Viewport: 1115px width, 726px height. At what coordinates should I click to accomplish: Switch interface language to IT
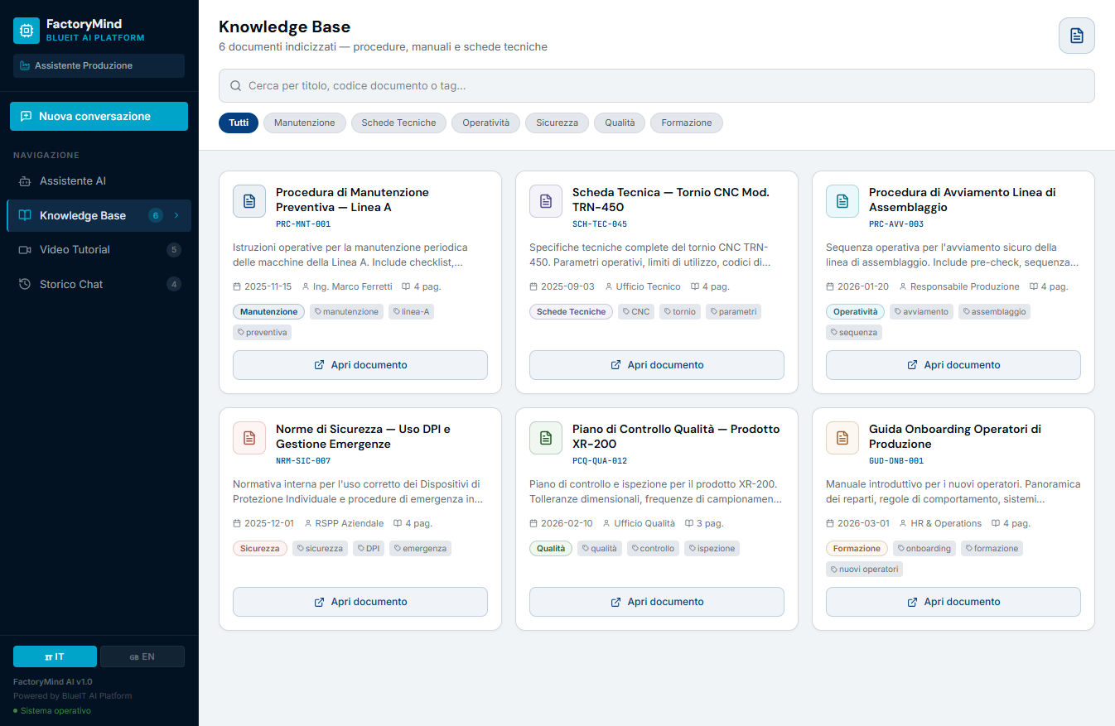[55, 656]
